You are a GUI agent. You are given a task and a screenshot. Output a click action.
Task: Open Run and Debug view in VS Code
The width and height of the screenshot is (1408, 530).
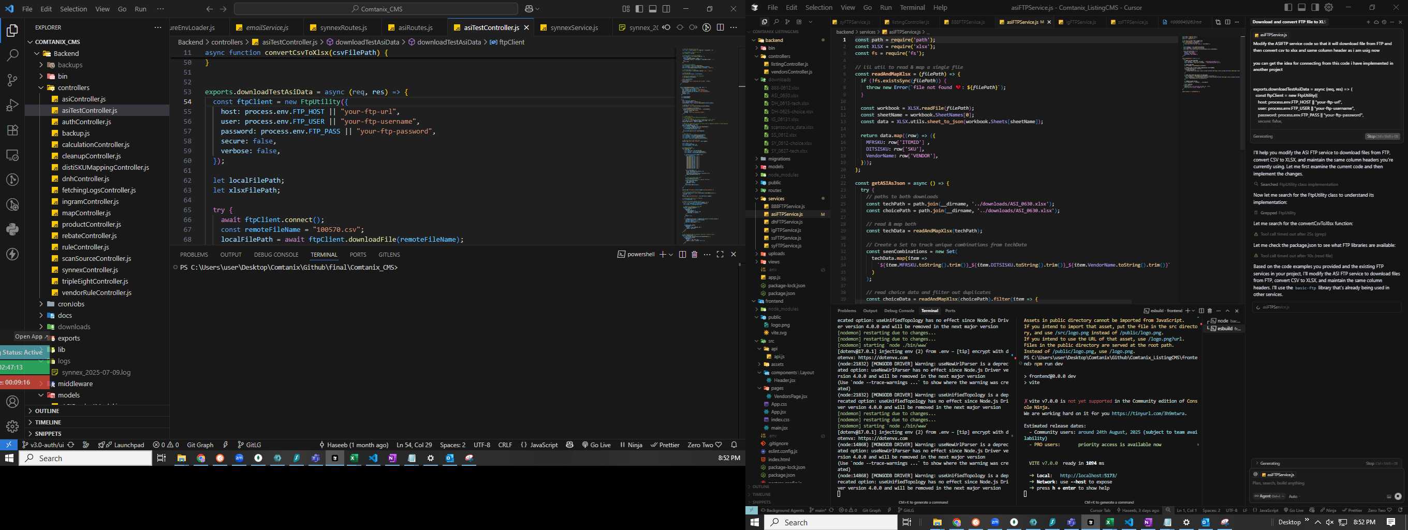[x=12, y=105]
